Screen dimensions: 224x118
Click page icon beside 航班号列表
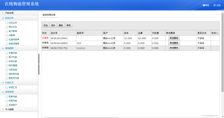click(7, 78)
